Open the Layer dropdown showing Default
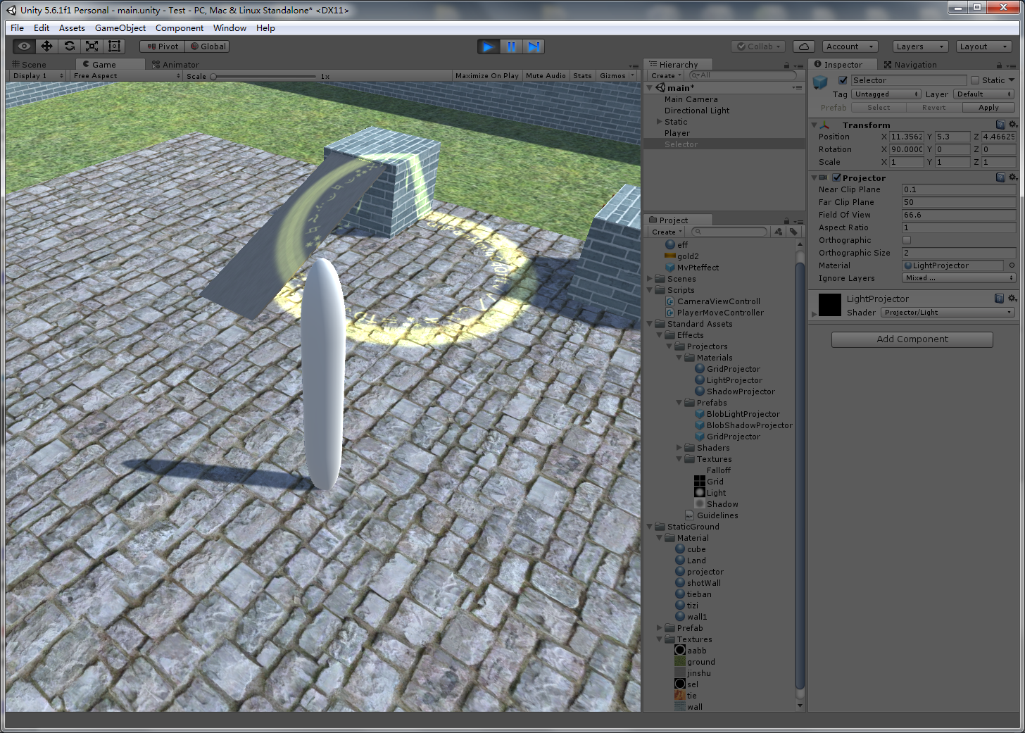 [x=984, y=94]
